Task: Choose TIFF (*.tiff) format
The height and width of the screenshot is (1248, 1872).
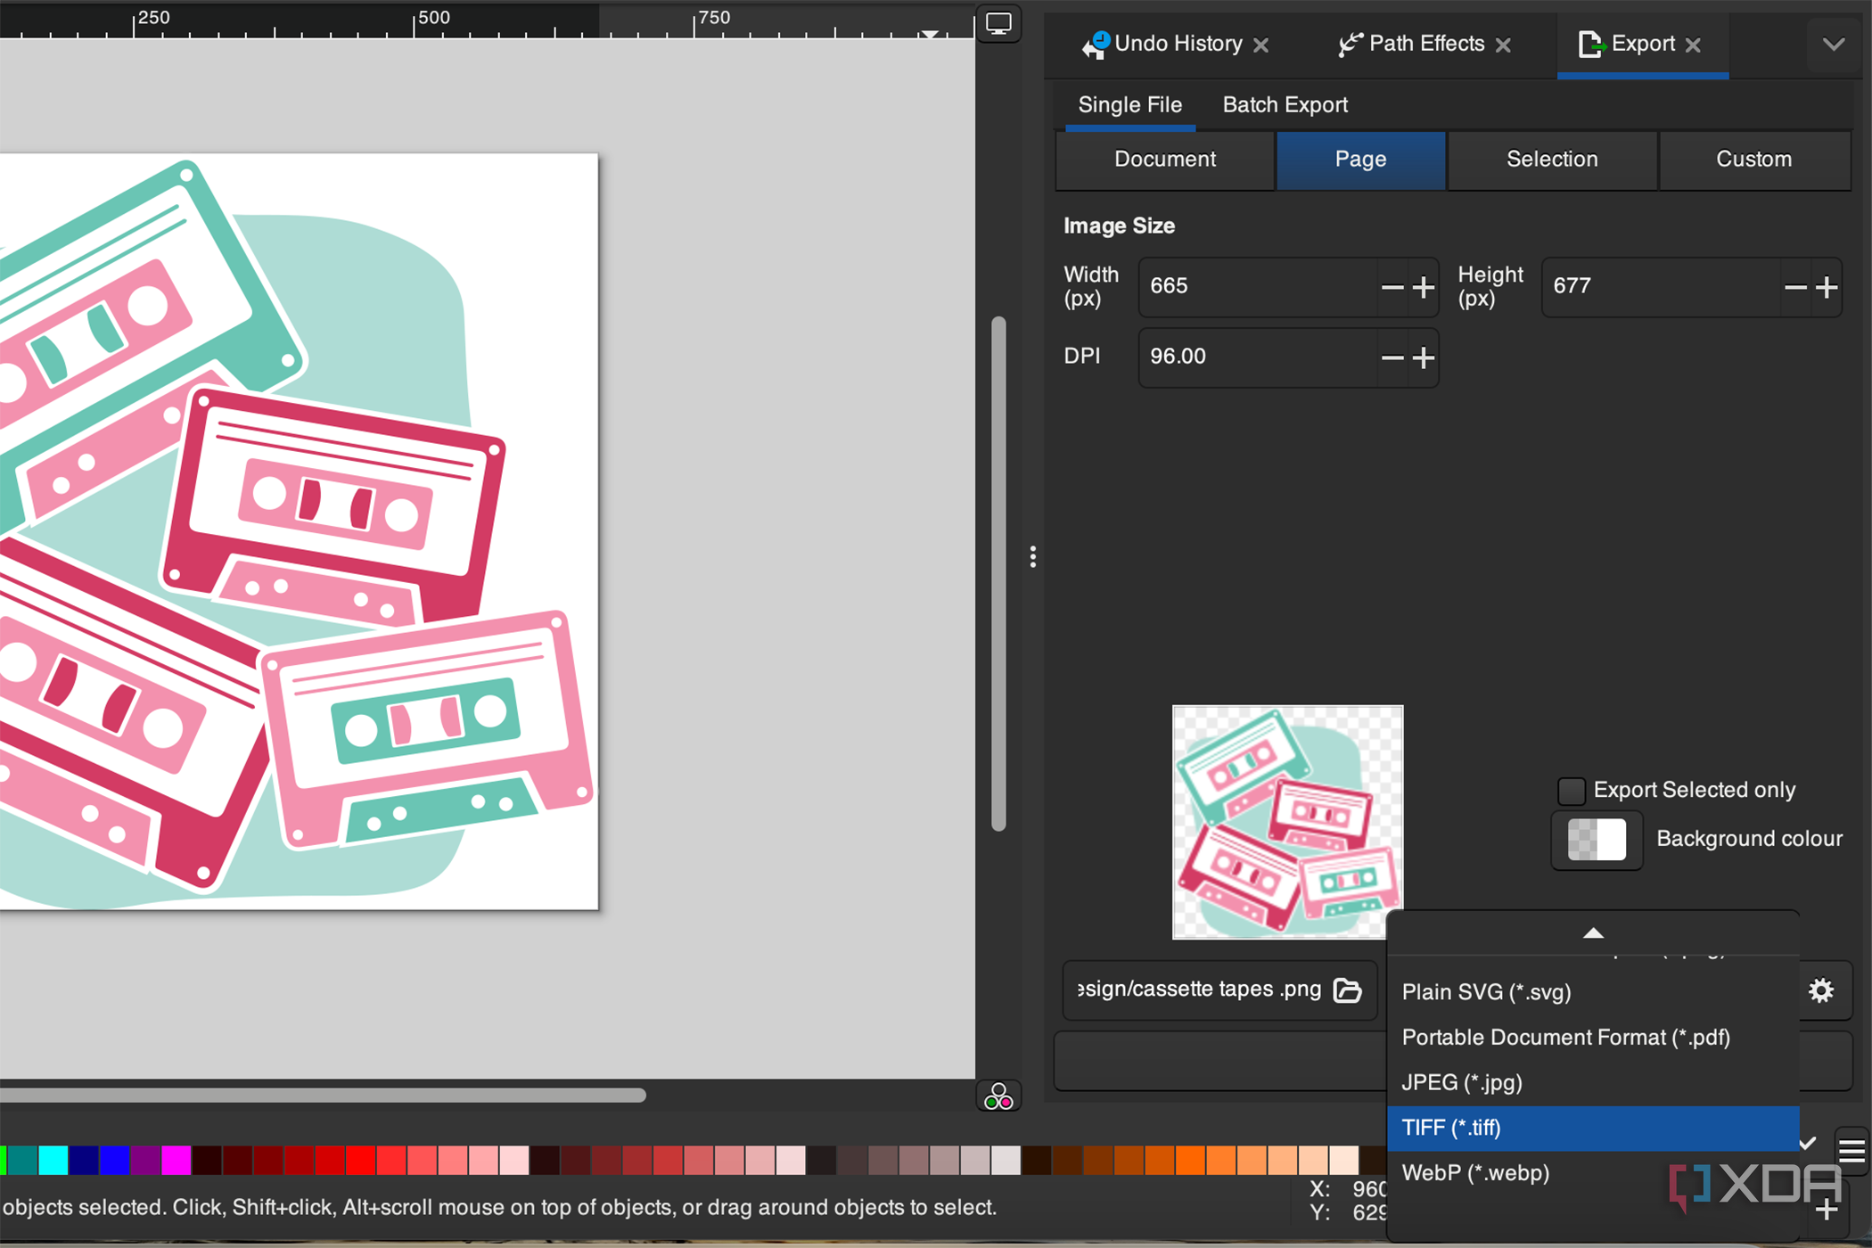Action: [x=1593, y=1129]
